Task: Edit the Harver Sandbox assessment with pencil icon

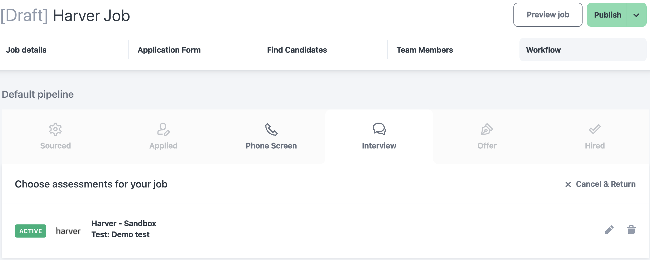Action: (609, 230)
